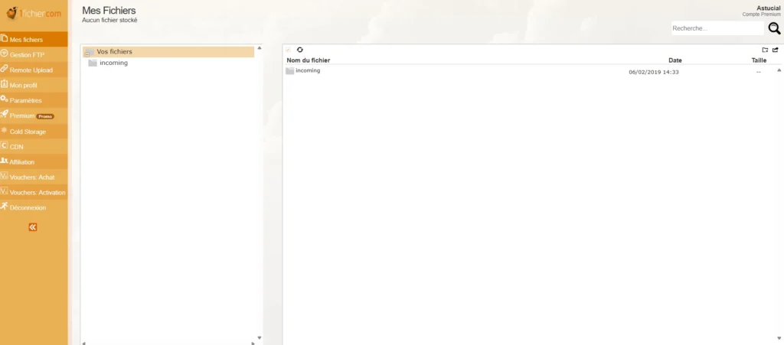This screenshot has height=345, width=784.
Task: Click the file list scroll-down arrow
Action: [779, 338]
